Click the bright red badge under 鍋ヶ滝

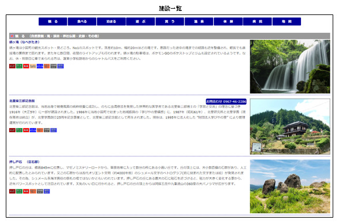click(x=26, y=66)
